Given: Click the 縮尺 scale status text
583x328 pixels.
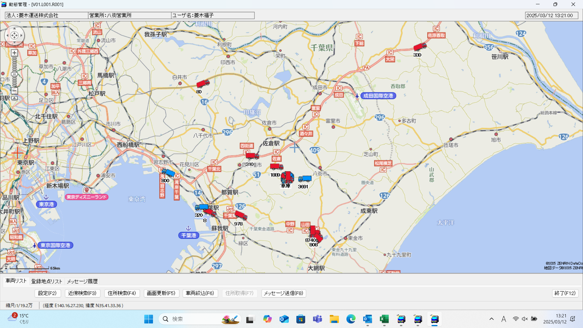Looking at the screenshot, I should (19, 306).
